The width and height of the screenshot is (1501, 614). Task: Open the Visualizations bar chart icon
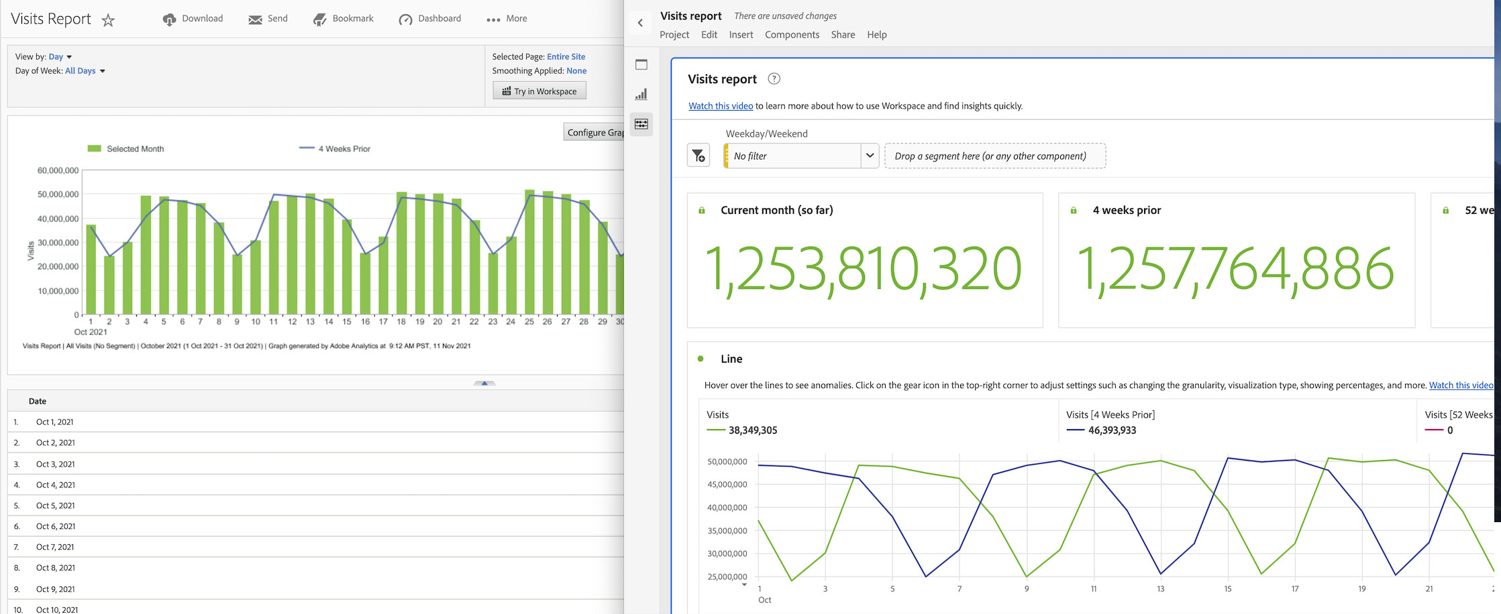pos(641,95)
